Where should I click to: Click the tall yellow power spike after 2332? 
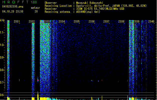[38, 95]
